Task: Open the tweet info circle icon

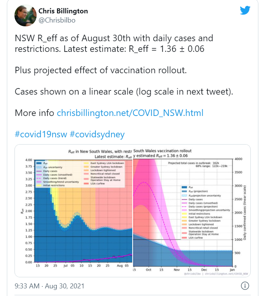Action: point(245,286)
